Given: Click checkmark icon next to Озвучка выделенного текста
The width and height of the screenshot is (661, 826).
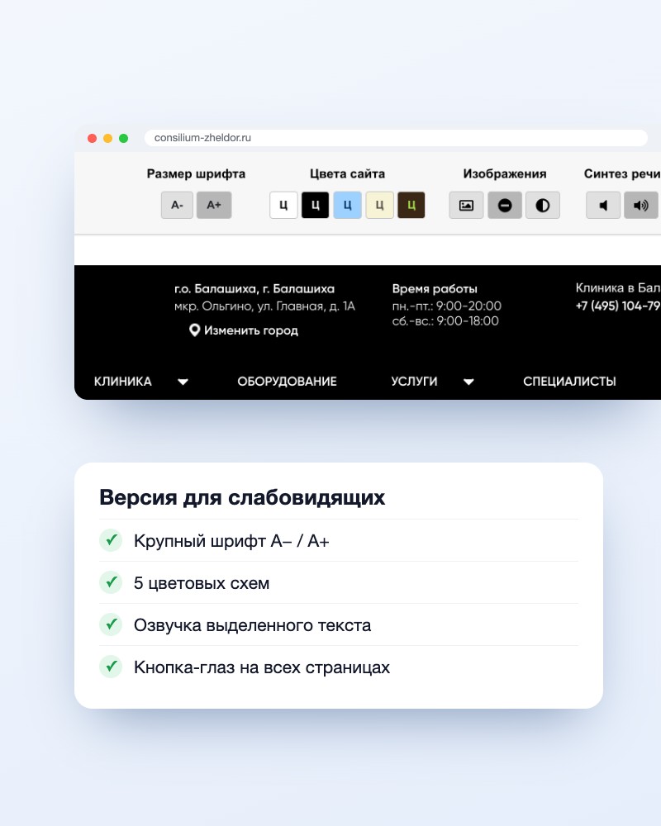Looking at the screenshot, I should pyautogui.click(x=111, y=624).
